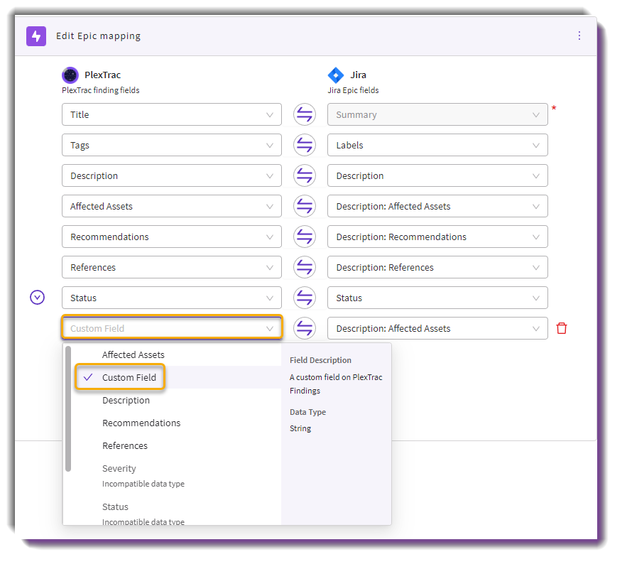The height and width of the screenshot is (569, 627).
Task: Open Jira Description: References dropdown
Action: pyautogui.click(x=437, y=267)
